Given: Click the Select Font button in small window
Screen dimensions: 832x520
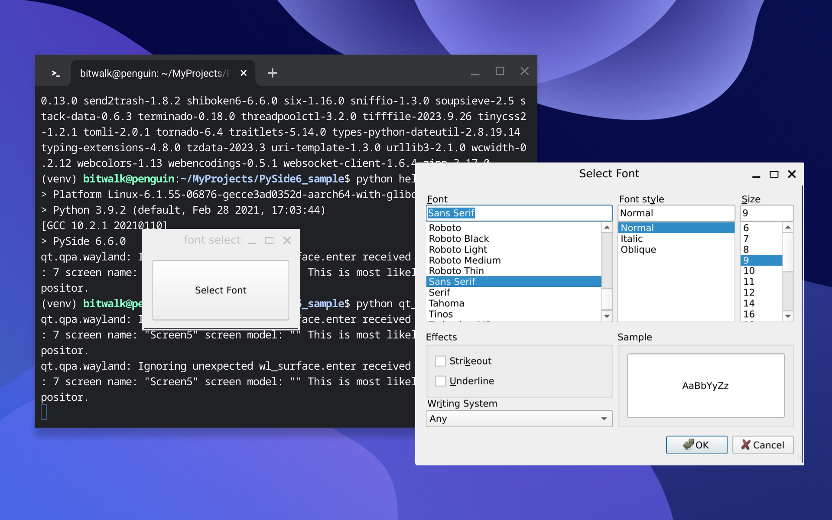Looking at the screenshot, I should tap(221, 290).
